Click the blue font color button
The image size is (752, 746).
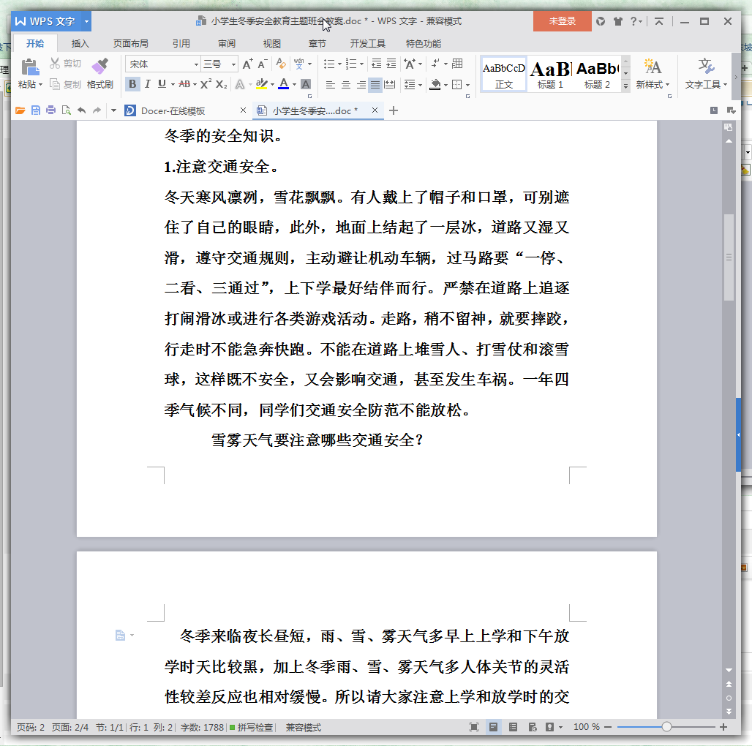click(x=283, y=84)
